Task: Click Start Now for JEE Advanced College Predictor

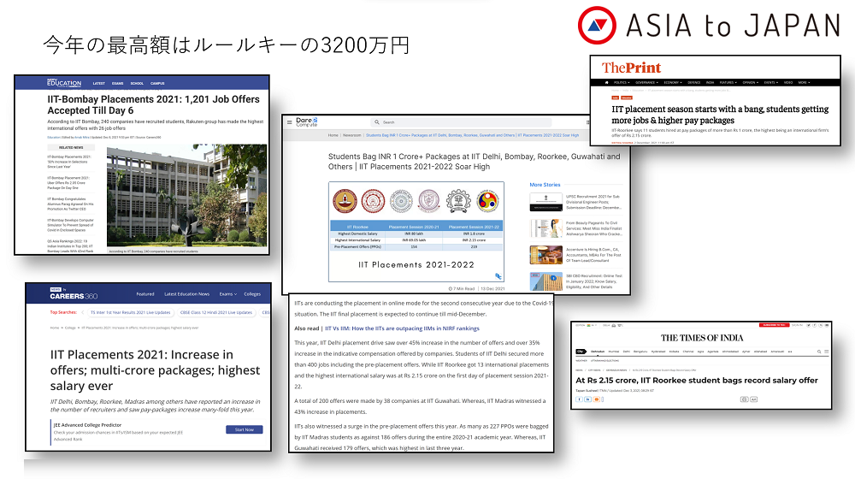Action: pos(245,429)
